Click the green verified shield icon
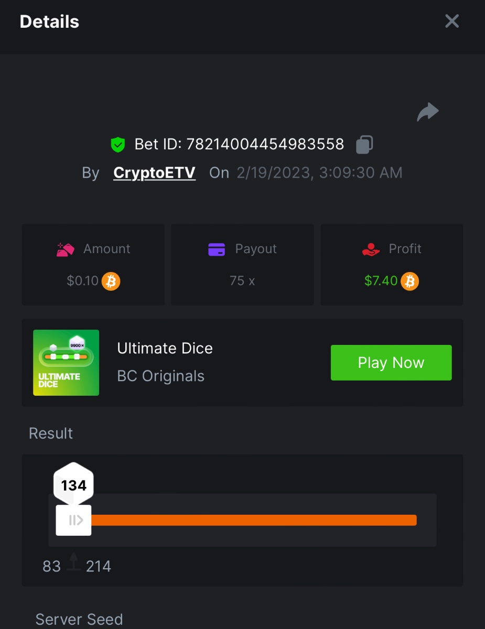485x629 pixels. [x=118, y=144]
